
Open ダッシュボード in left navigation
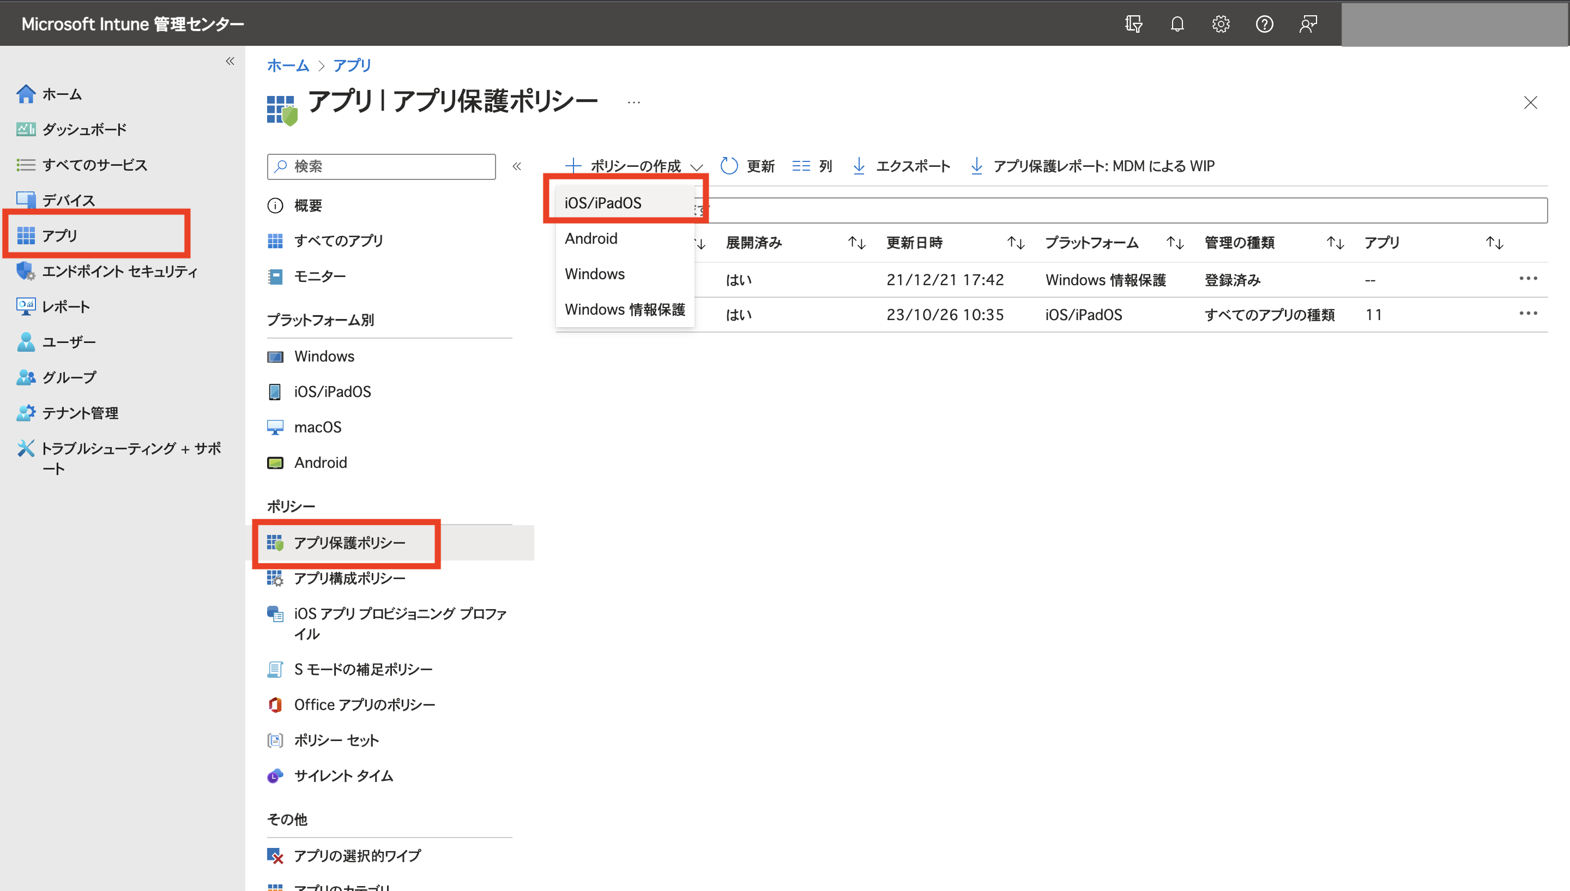(x=71, y=130)
